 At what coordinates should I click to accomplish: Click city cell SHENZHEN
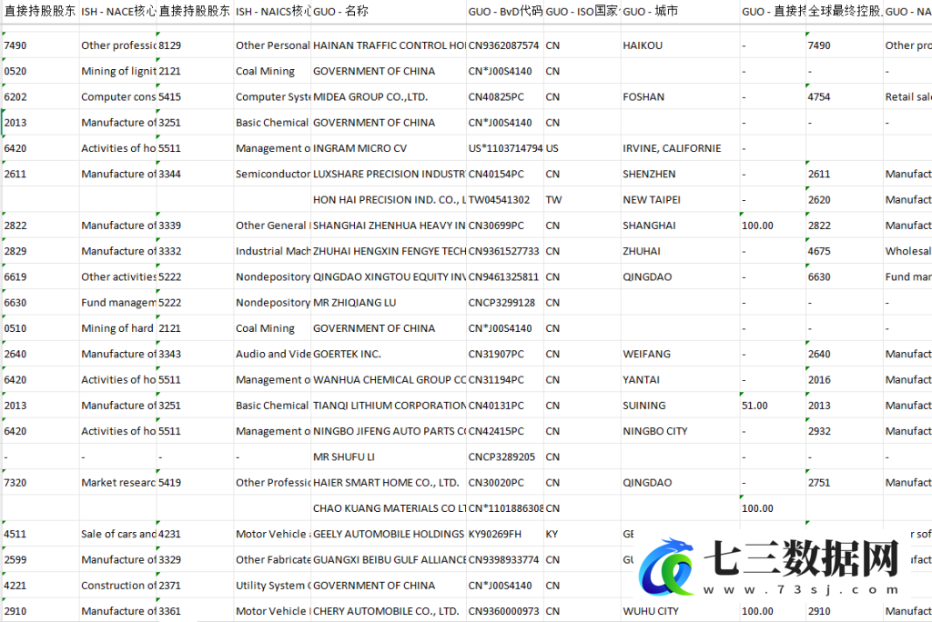(681, 174)
